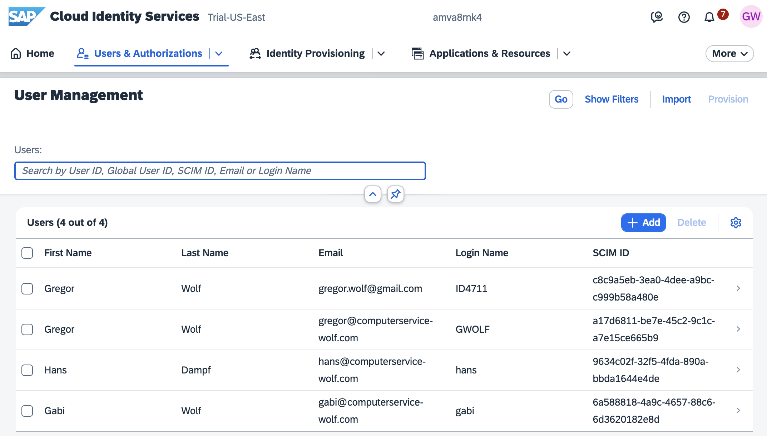Check the box for GWOLF user

[x=27, y=329]
